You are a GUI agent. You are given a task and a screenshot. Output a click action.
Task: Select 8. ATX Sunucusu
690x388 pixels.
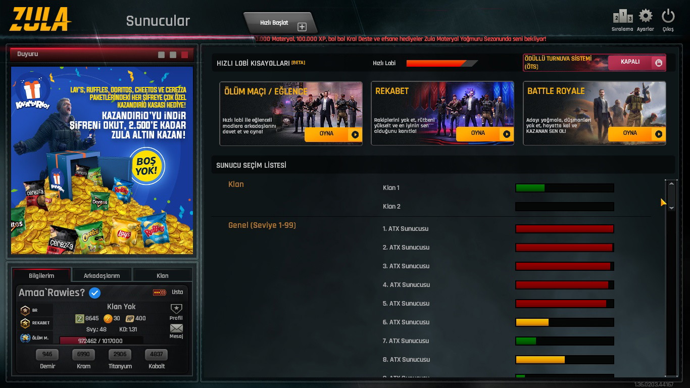pos(406,360)
